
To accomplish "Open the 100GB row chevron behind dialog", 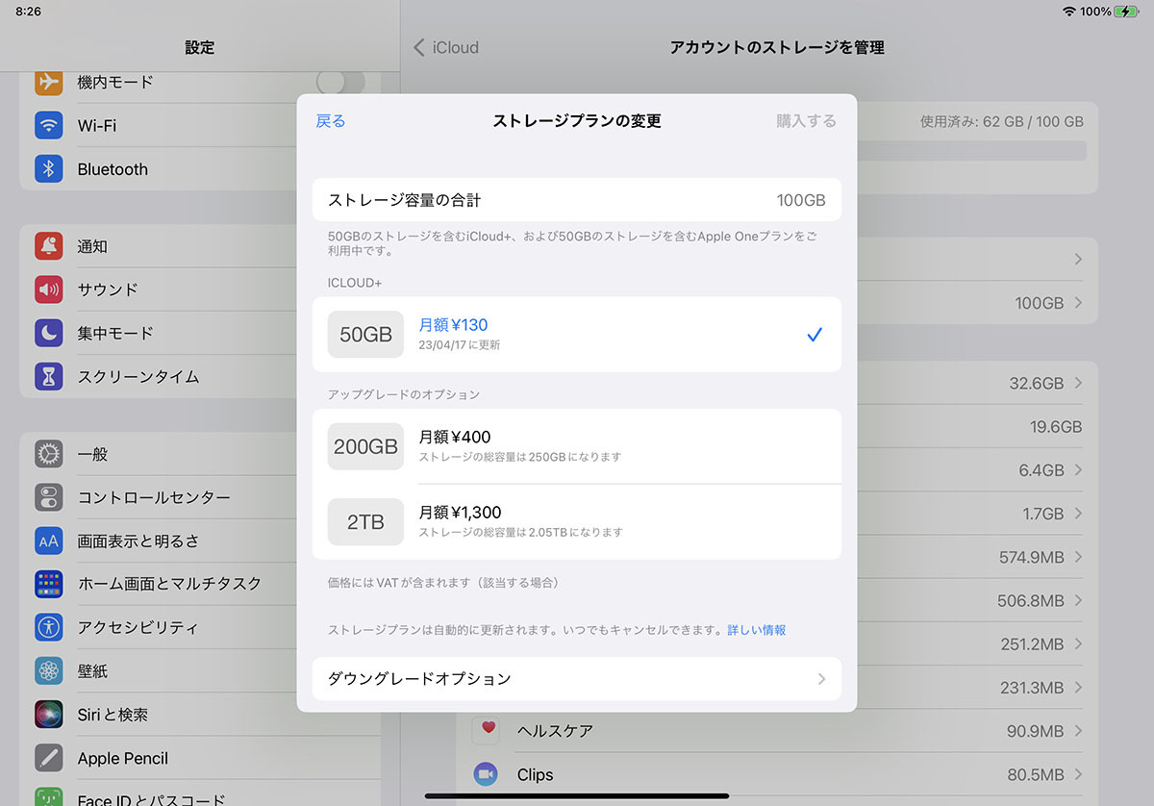I will tap(1078, 303).
